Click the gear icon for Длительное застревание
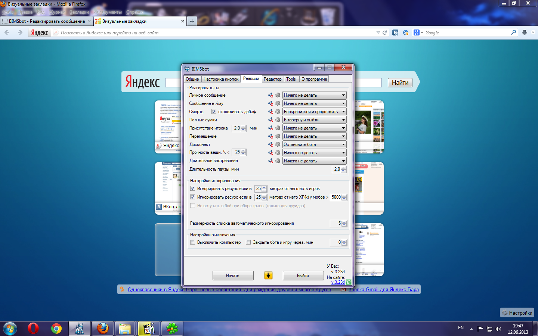538x336 pixels. [278, 161]
